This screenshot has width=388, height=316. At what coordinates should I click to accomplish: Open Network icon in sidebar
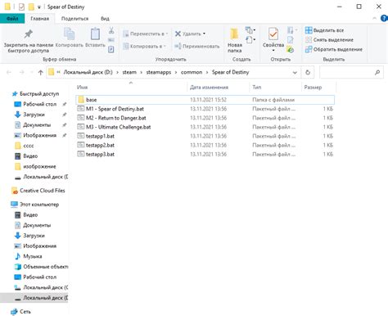pos(15,312)
